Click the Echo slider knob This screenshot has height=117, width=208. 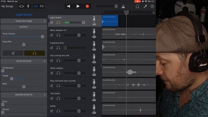point(3,105)
